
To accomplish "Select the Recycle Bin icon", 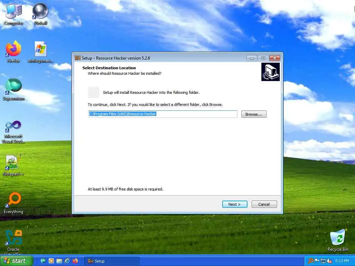I will (x=338, y=240).
